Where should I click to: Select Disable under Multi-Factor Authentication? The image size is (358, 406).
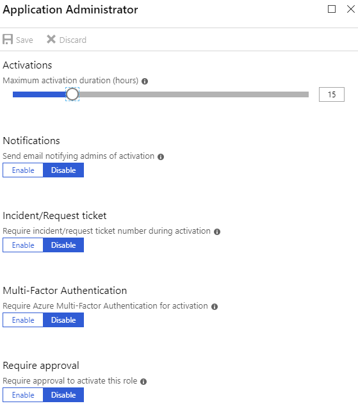point(63,320)
